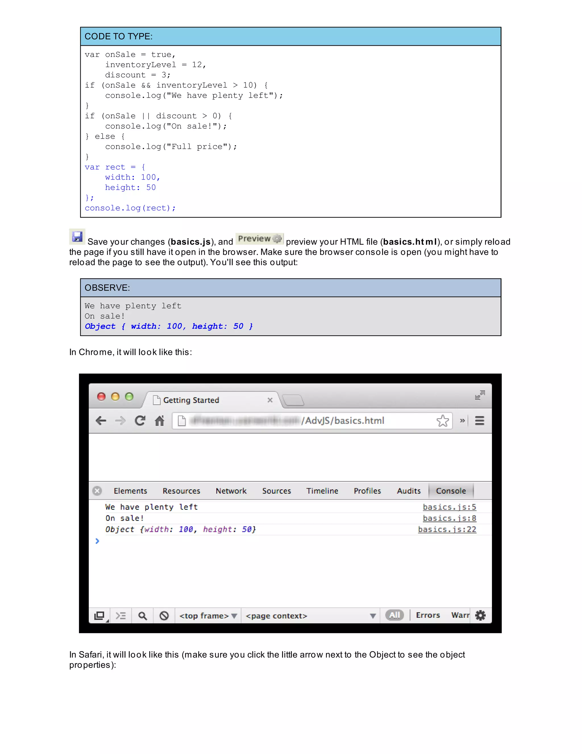This screenshot has width=582, height=754.
Task: Open the Chrome hamburger menu
Action: click(x=480, y=421)
